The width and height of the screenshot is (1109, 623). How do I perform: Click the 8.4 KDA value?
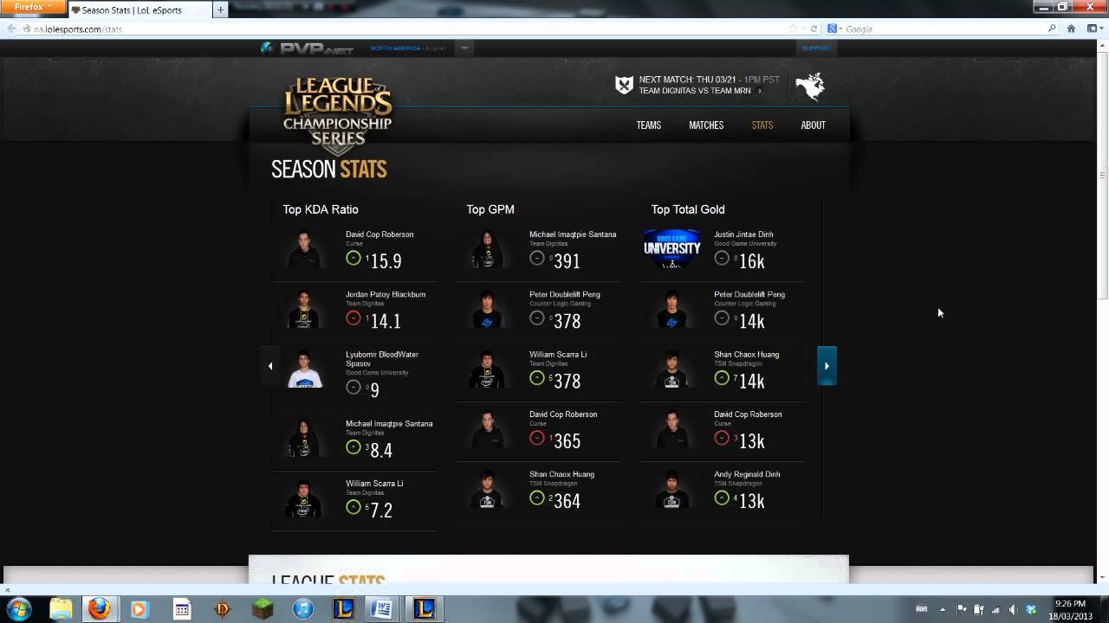[381, 450]
